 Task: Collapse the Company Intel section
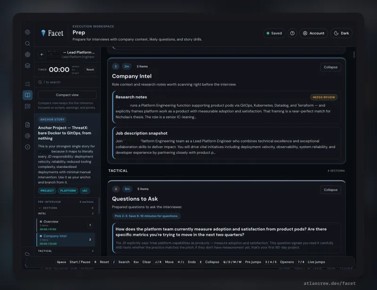coord(331,67)
